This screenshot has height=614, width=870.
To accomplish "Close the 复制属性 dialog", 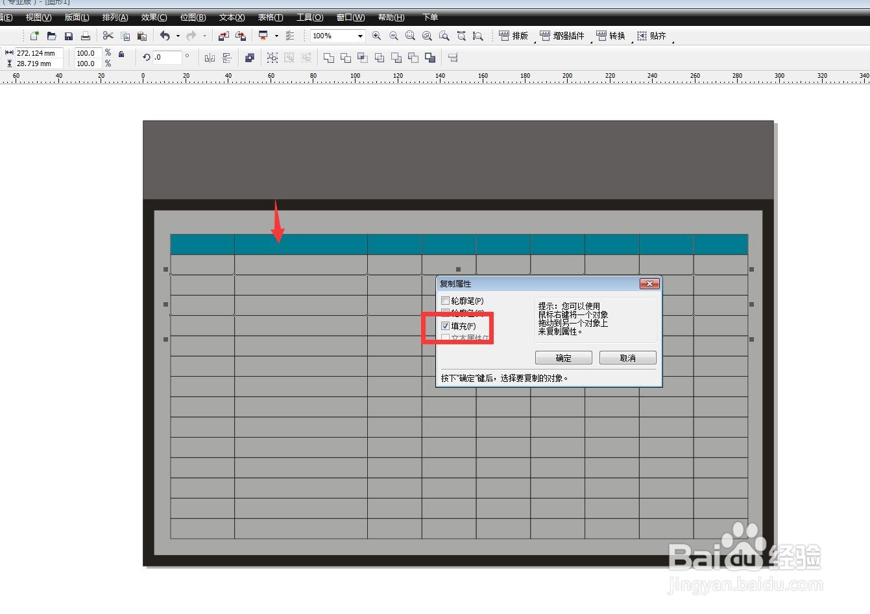I will coord(649,284).
